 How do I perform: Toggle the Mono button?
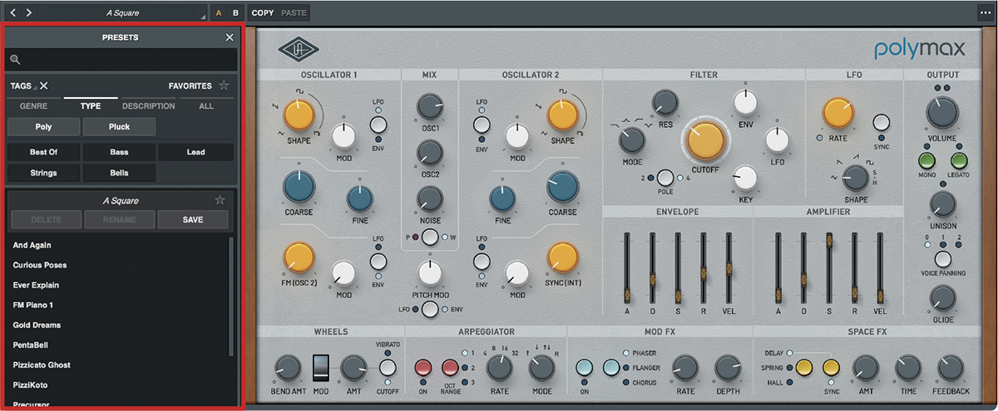click(926, 161)
